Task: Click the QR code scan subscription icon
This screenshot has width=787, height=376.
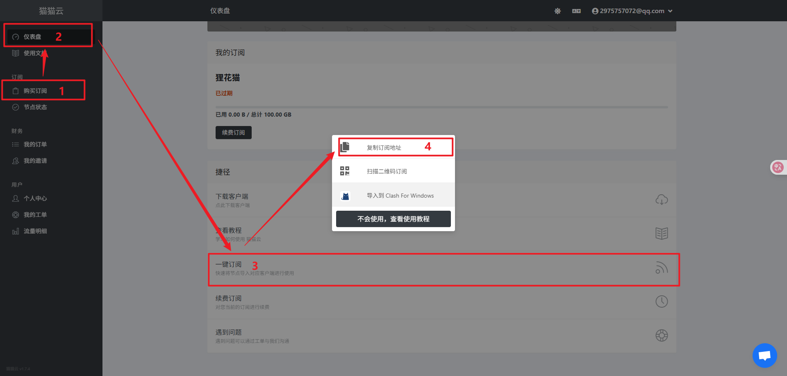Action: pos(345,171)
